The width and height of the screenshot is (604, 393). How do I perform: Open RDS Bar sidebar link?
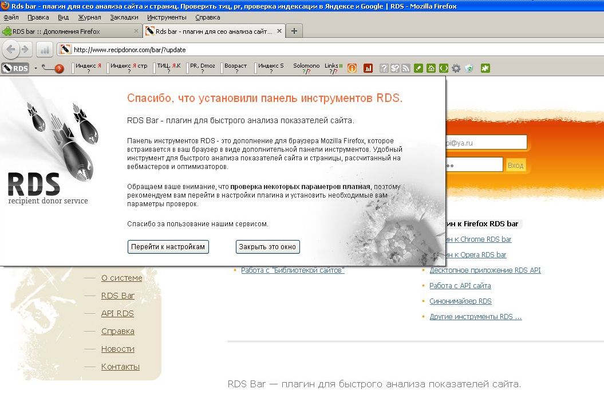click(x=118, y=296)
